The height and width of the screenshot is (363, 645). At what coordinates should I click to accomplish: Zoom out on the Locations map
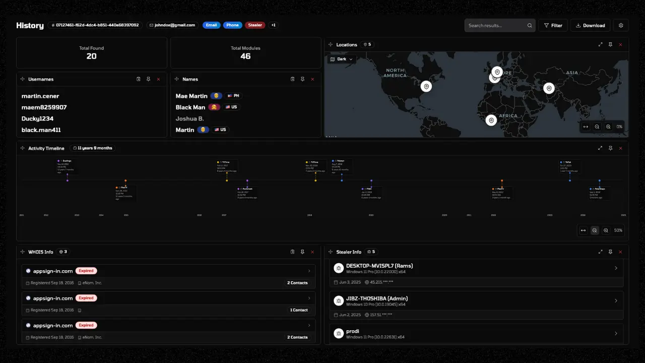pos(597,127)
